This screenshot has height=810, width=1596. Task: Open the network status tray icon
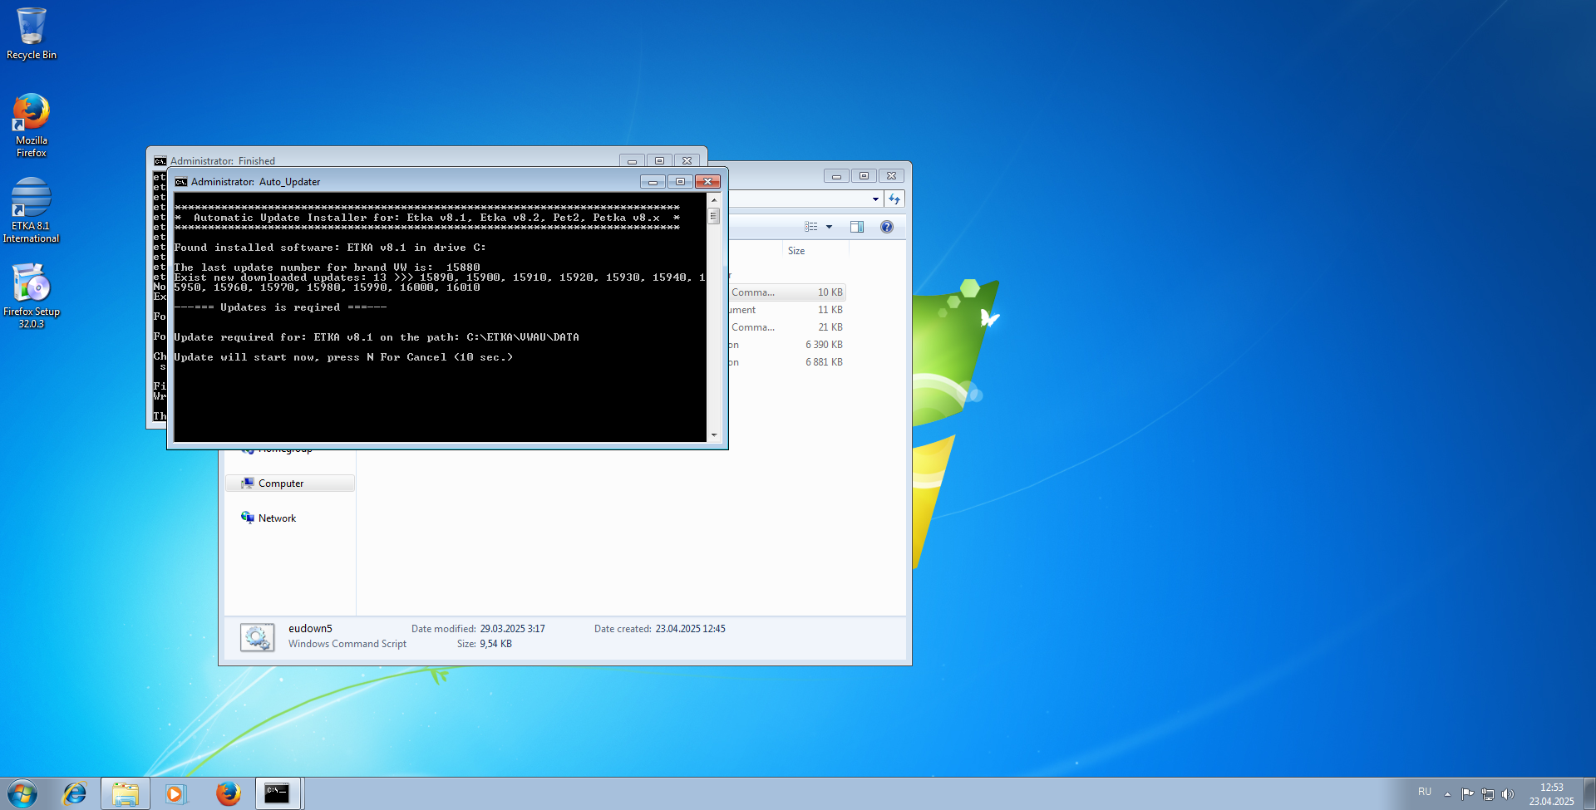click(1488, 794)
